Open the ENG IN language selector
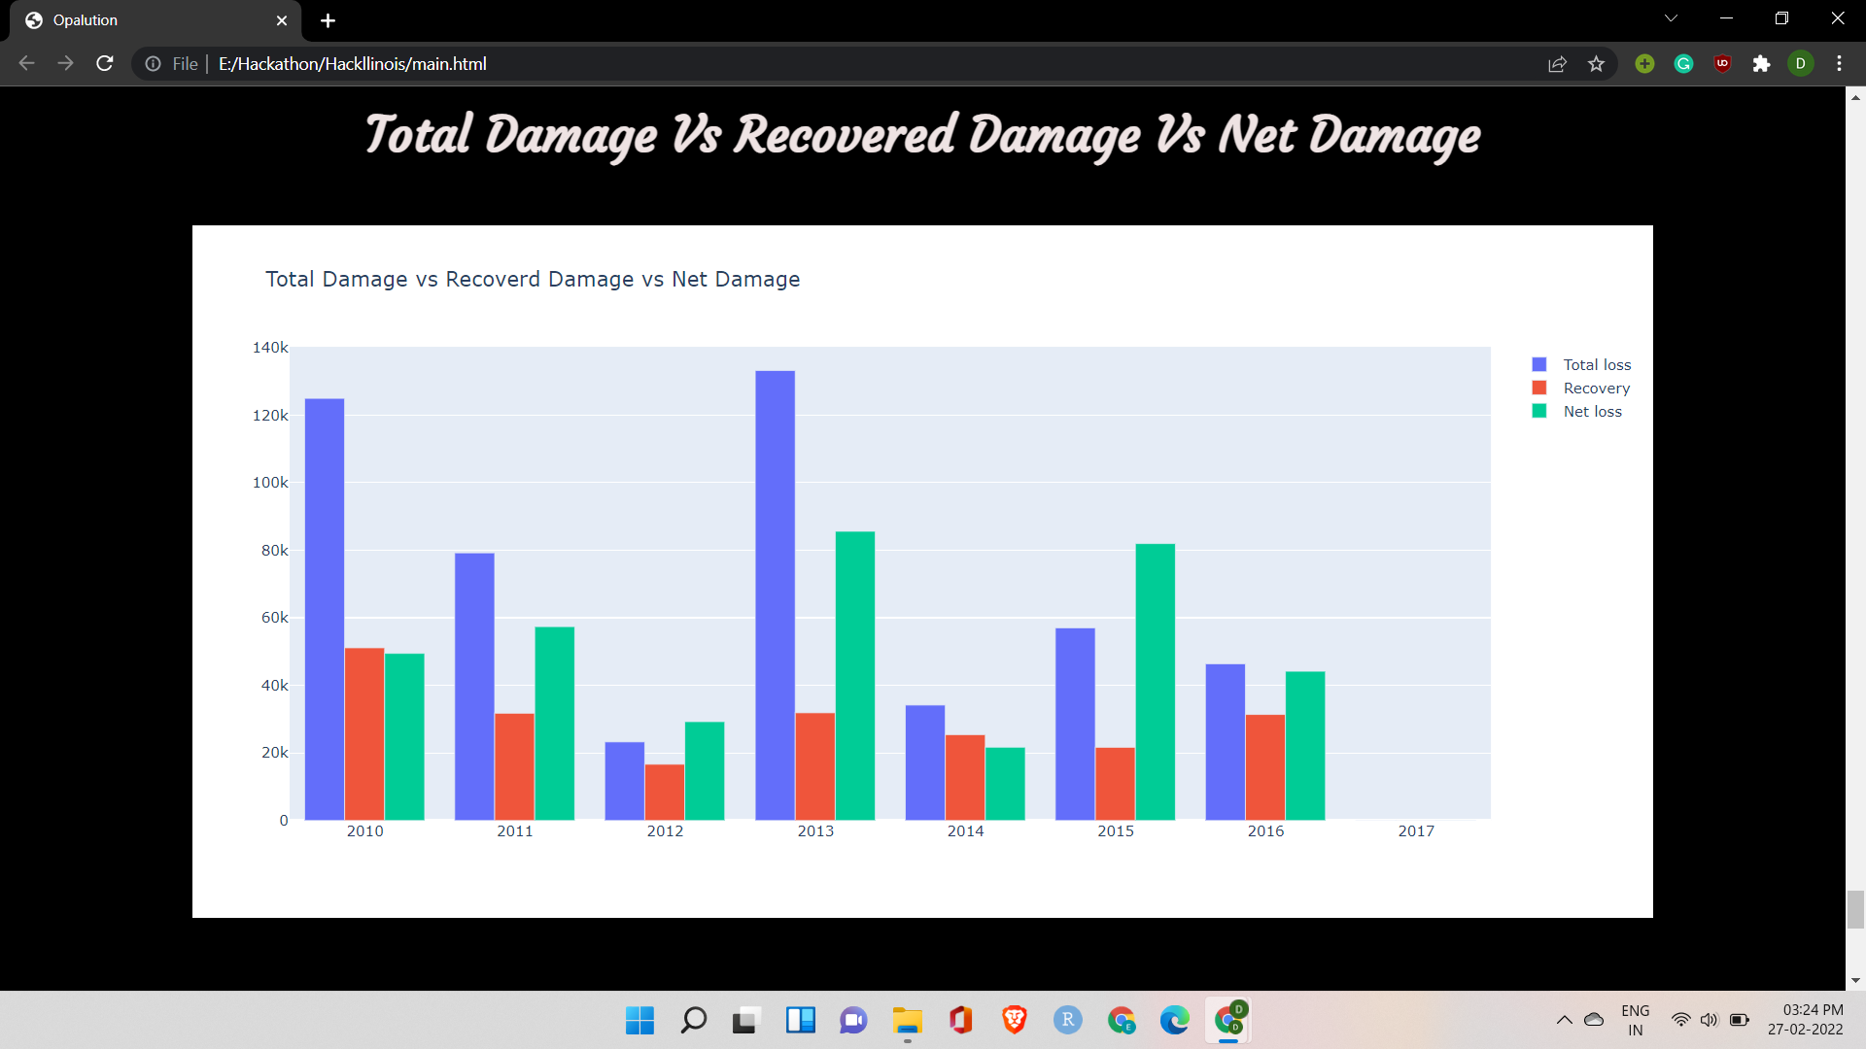The width and height of the screenshot is (1866, 1049). tap(1635, 1020)
